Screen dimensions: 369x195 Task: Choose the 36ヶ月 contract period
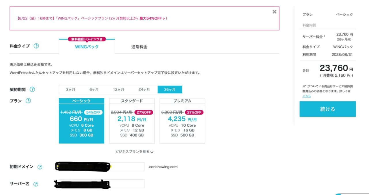[x=170, y=90]
